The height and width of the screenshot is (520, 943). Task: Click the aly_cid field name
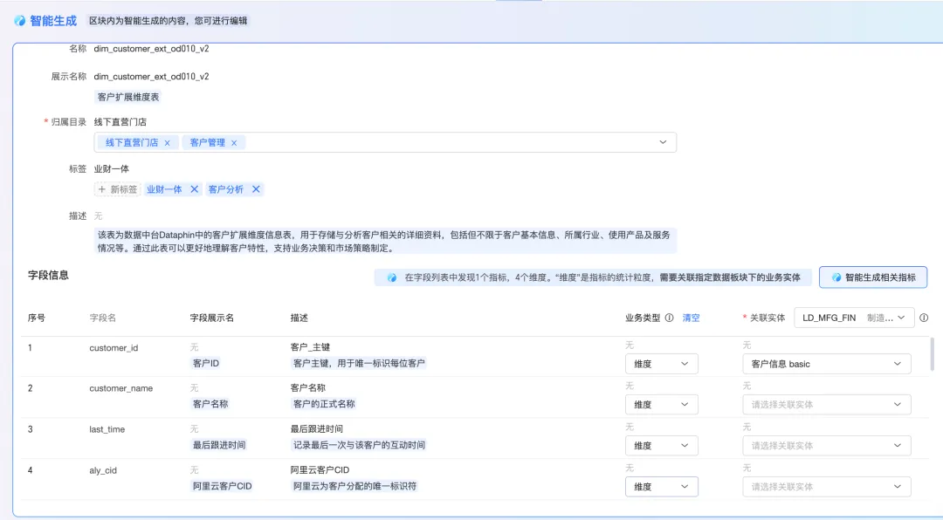click(103, 470)
